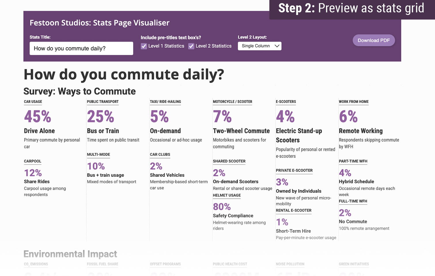Viewport: 435px width, 276px height.
Task: Click the Environmental Impact section heading
Action: tap(70, 254)
